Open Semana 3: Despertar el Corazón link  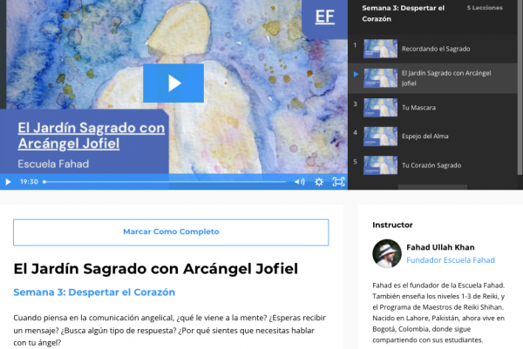coord(94,292)
